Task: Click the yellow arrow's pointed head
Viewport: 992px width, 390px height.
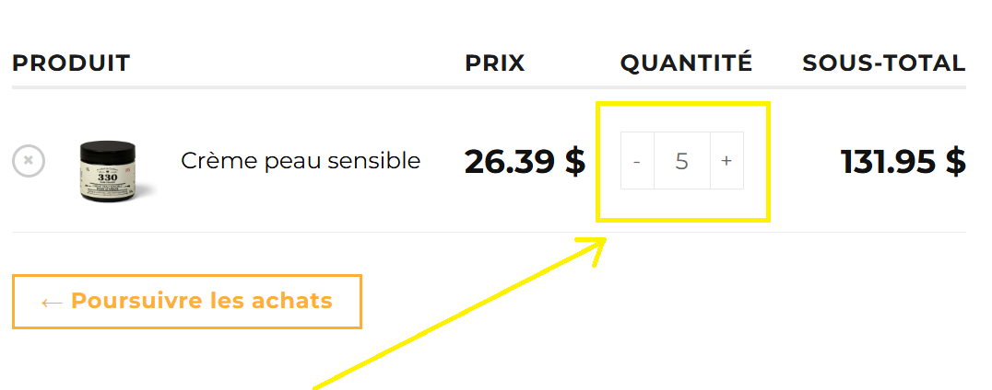Action: click(x=604, y=240)
